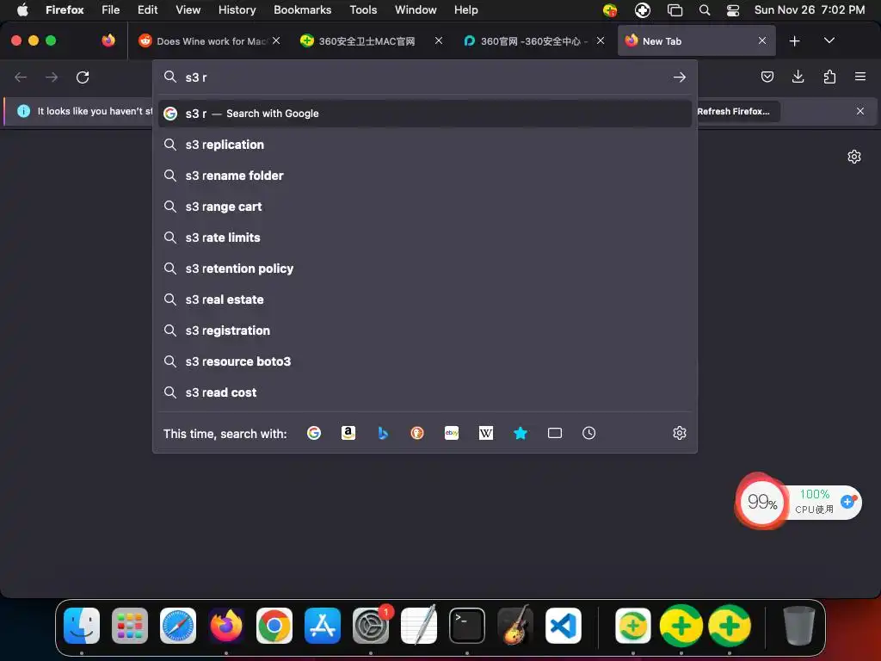Open search settings gear in urlbar panel

coord(680,433)
